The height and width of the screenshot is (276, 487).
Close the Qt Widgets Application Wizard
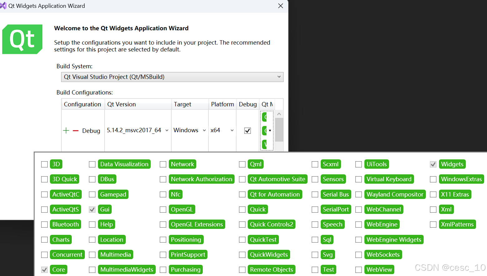coord(280,6)
